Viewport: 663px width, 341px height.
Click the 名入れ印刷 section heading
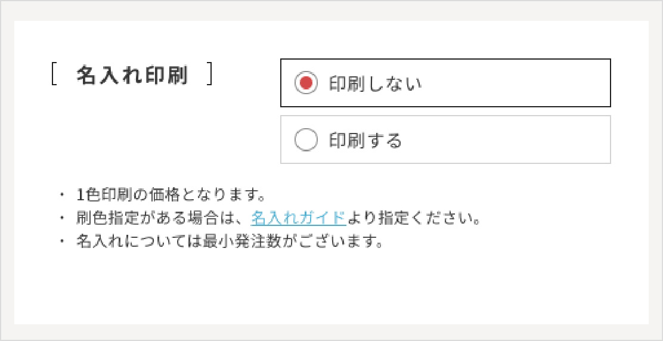click(x=132, y=76)
